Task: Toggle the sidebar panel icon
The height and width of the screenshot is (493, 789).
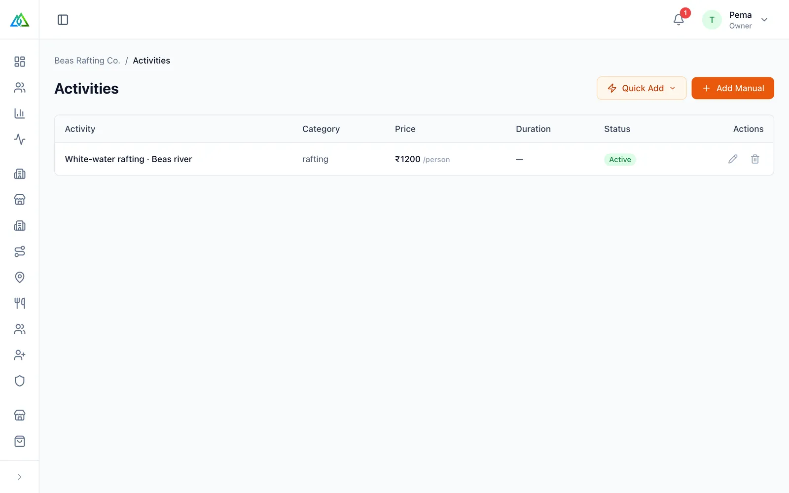Action: [63, 20]
